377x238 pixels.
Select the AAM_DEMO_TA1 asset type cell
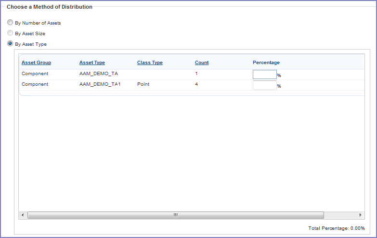pyautogui.click(x=100, y=84)
